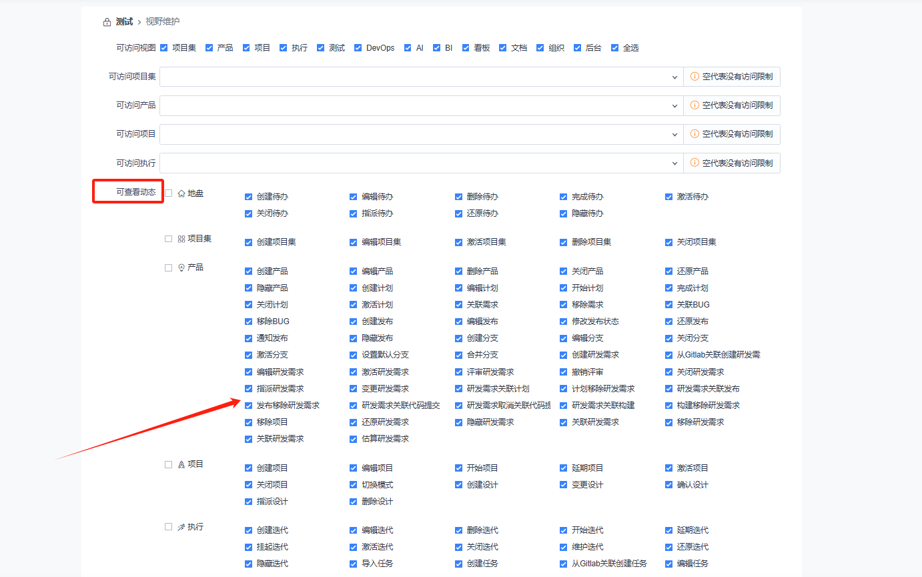Click the info icon on 可访问产品 row warning
Screen dimensions: 922x577
[694, 105]
